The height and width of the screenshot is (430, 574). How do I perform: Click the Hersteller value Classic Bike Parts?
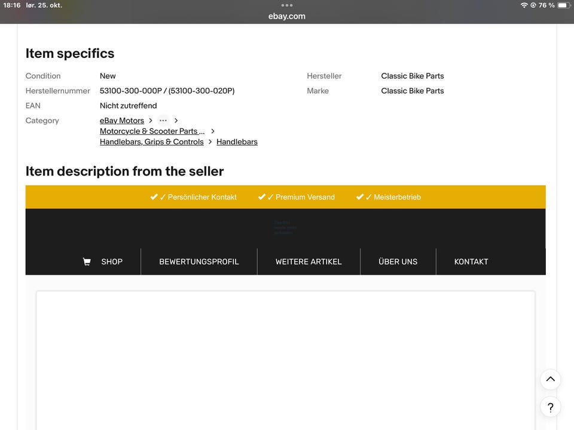tap(412, 76)
